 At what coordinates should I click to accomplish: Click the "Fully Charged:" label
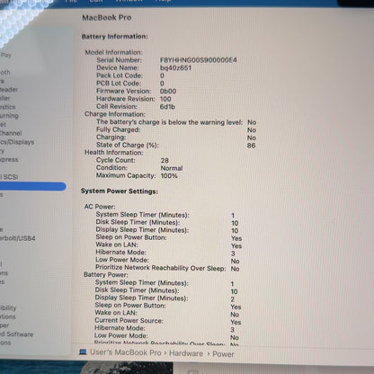tap(119, 129)
